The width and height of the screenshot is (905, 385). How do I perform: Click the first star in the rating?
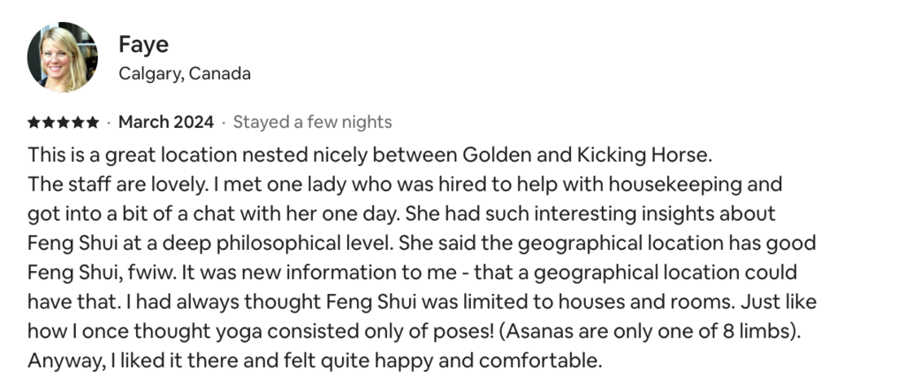click(34, 122)
